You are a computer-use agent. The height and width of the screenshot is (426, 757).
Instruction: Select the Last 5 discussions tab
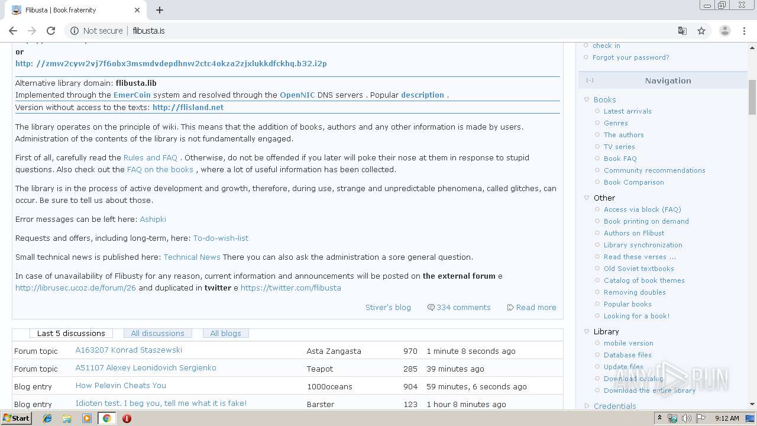click(71, 334)
